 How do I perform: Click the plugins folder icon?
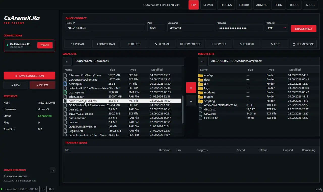201,97
